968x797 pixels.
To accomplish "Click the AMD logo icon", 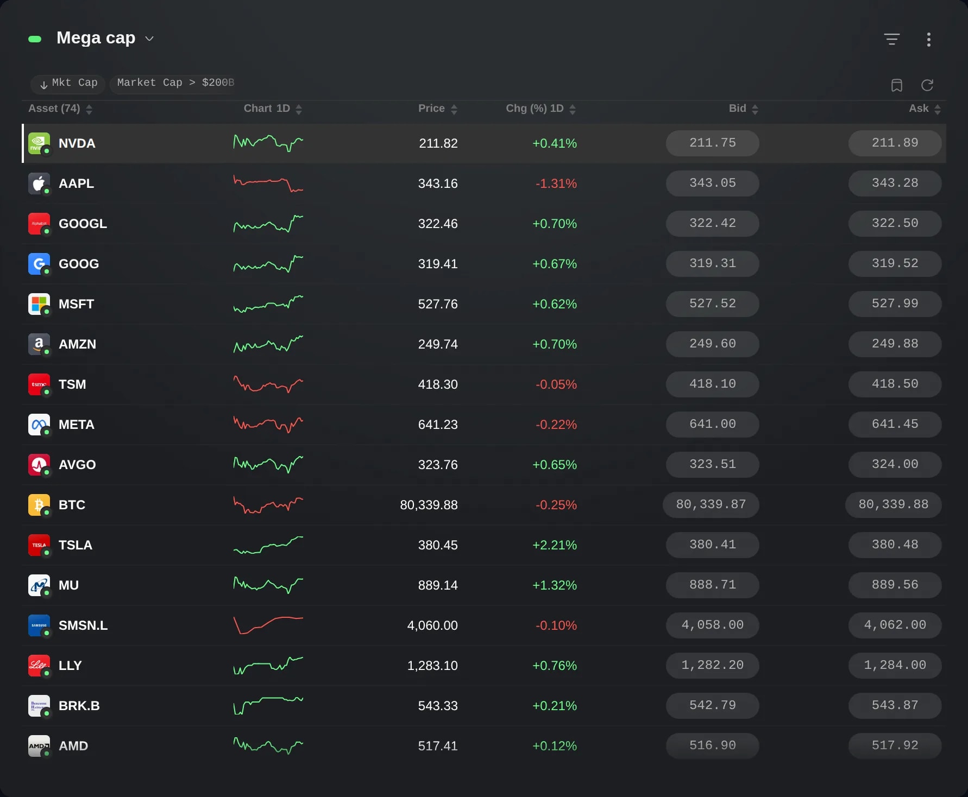I will pos(39,746).
